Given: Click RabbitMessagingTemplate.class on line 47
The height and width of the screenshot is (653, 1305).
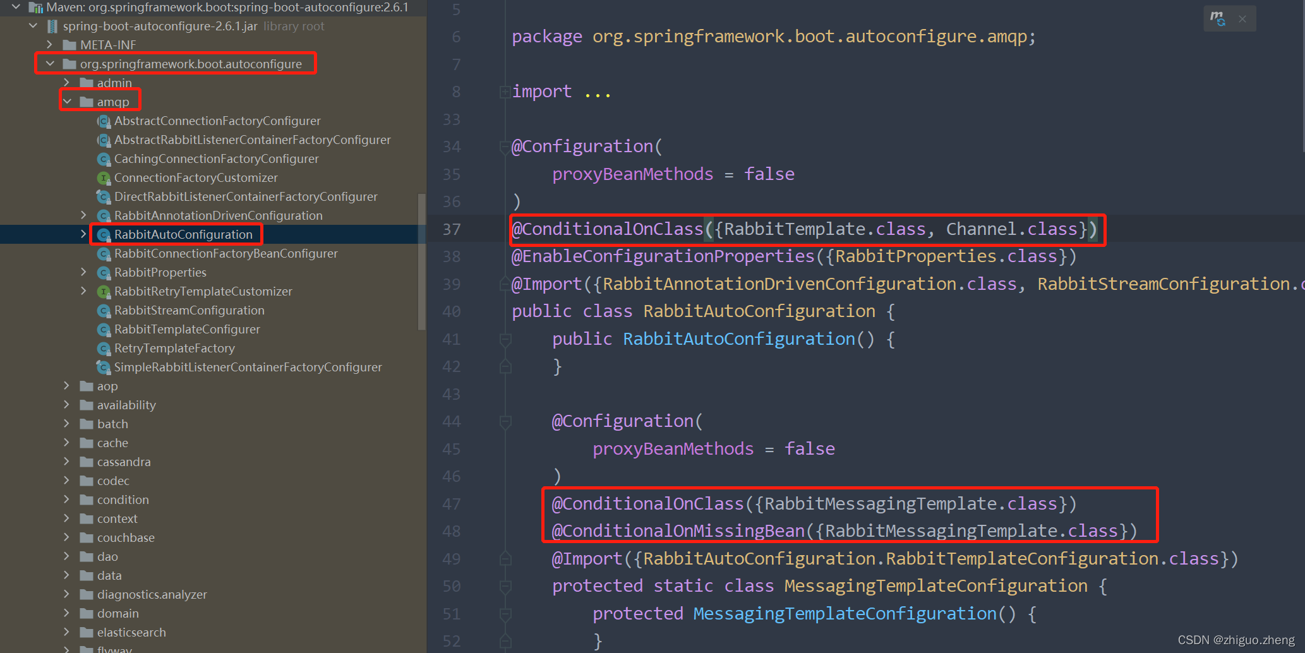Looking at the screenshot, I should point(911,504).
